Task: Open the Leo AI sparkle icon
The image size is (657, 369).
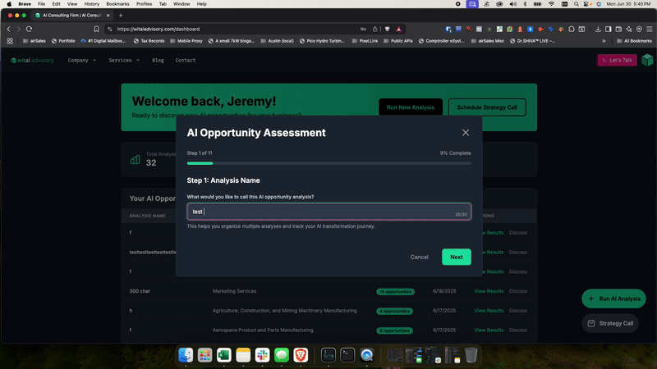Action: (x=629, y=29)
